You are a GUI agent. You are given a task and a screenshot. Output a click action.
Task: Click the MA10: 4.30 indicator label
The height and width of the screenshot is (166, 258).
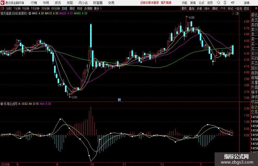52,13
